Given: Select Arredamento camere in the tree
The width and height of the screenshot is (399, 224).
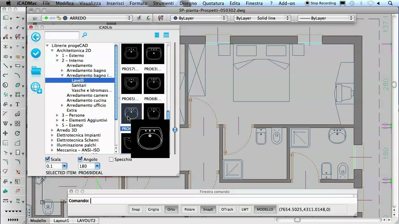Looking at the screenshot, I should tap(87, 95).
